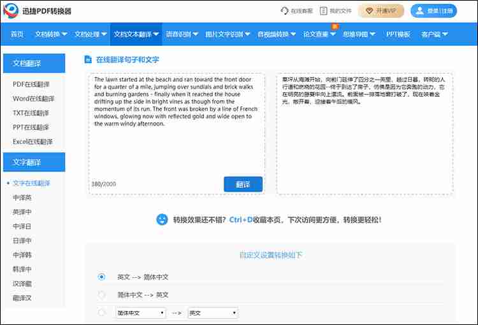The height and width of the screenshot is (325, 478).
Task: Open the PPT模板 navigation item
Action: tap(398, 34)
